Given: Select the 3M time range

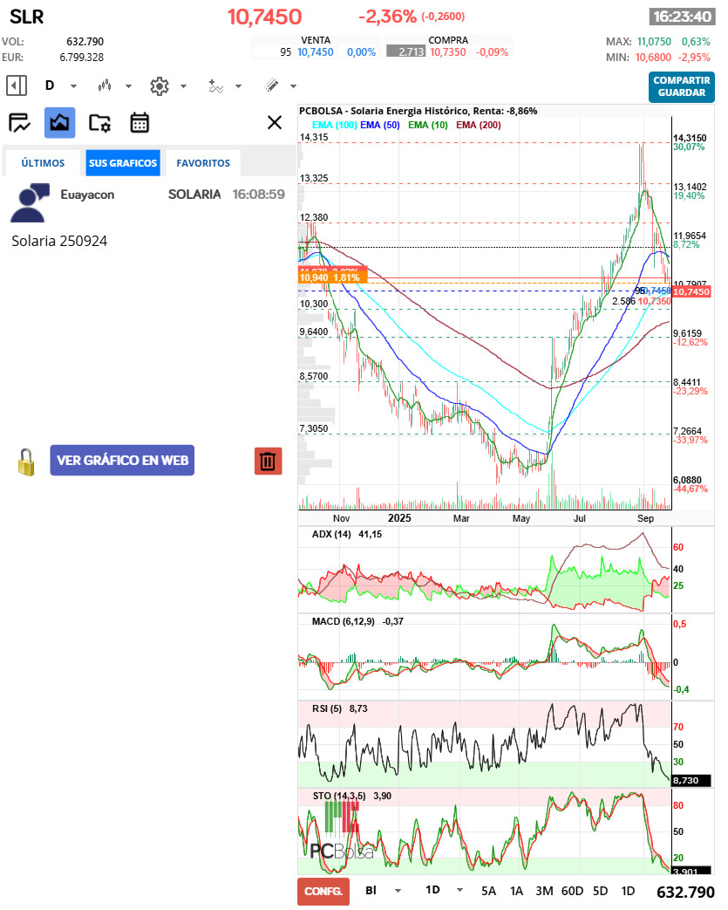Looking at the screenshot, I should pos(544,891).
